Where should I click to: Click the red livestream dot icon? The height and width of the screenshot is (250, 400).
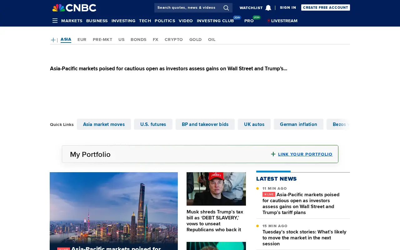pos(269,21)
